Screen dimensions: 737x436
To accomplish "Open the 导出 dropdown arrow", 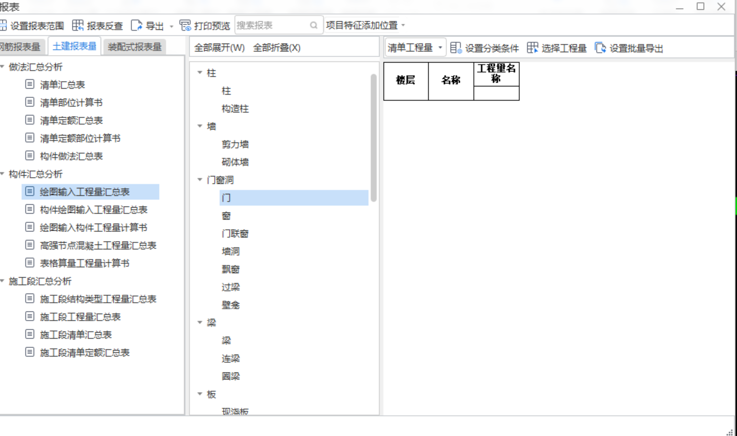I will tap(172, 26).
